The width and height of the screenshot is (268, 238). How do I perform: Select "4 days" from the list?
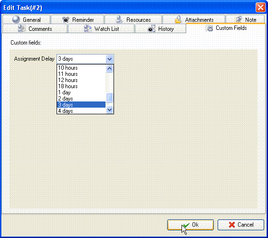click(x=81, y=111)
